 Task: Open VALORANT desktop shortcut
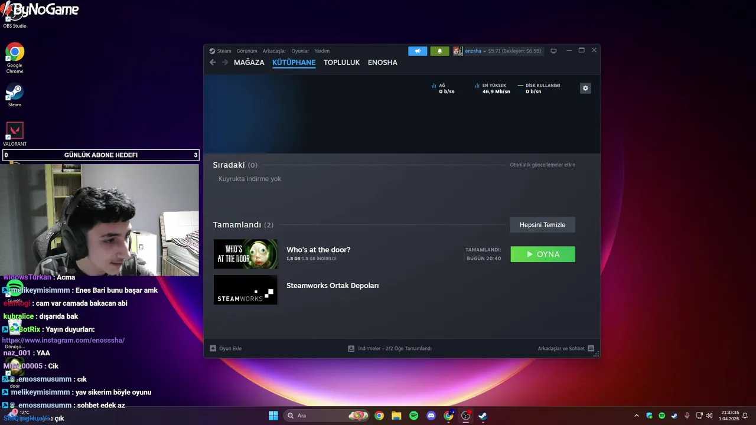point(15,134)
